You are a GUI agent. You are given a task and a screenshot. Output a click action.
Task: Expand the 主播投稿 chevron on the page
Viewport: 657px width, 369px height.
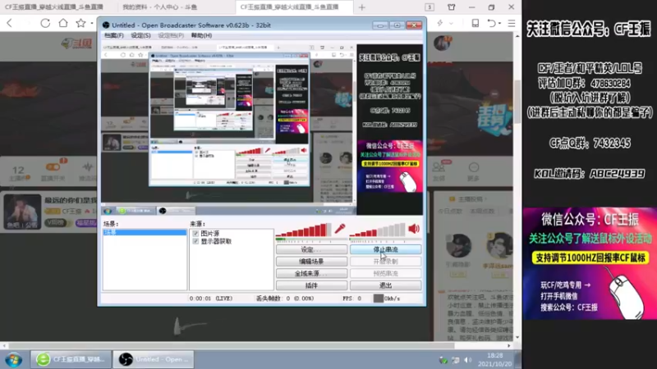pos(486,199)
